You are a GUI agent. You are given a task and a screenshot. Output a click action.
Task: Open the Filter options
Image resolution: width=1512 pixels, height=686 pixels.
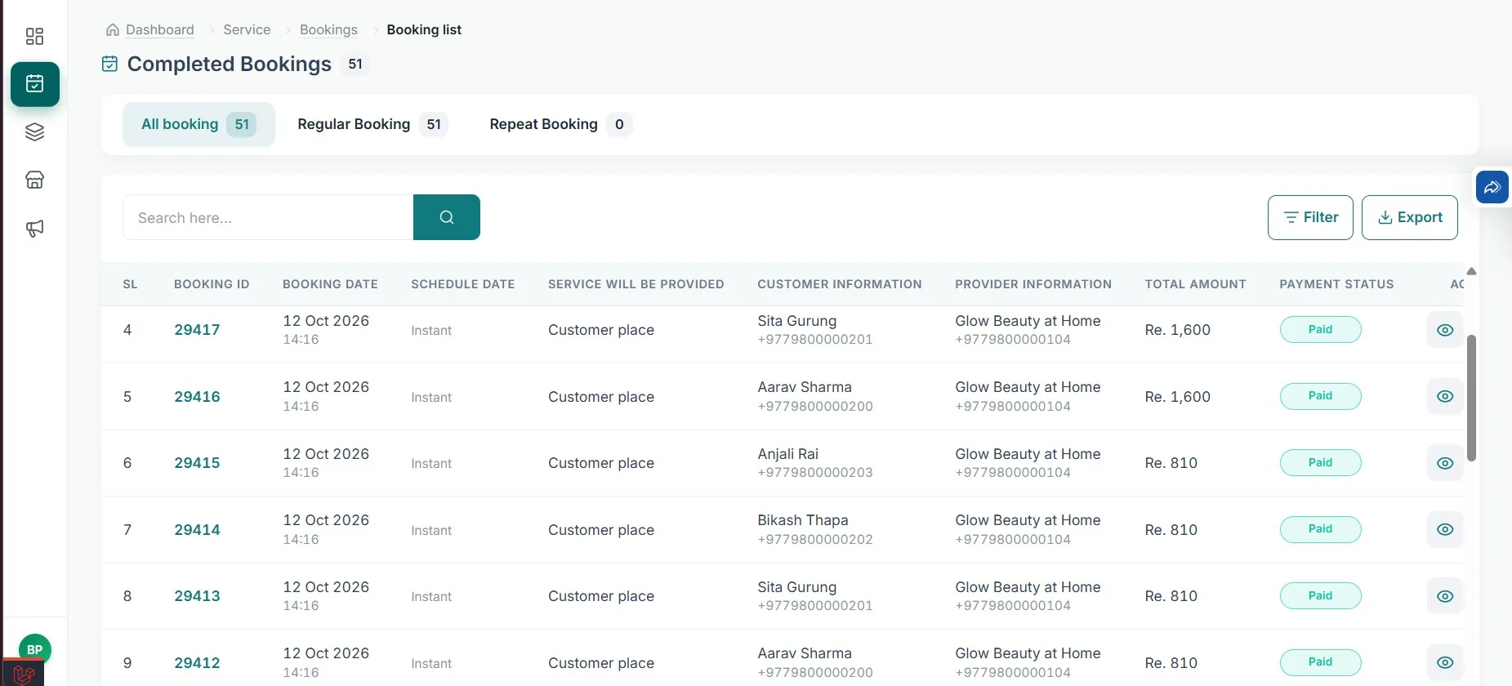[x=1310, y=217]
